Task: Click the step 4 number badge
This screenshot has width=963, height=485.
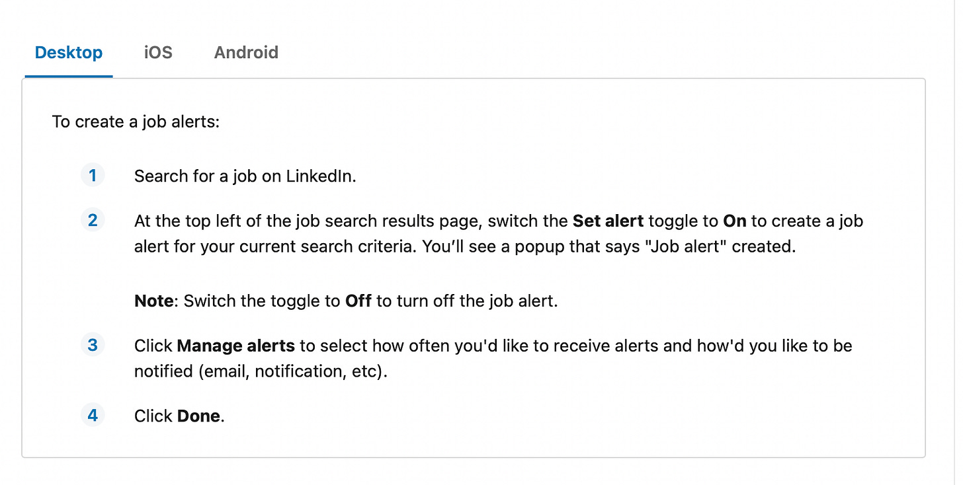Action: point(93,416)
